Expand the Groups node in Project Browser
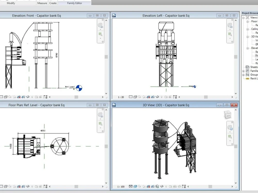 [243, 75]
